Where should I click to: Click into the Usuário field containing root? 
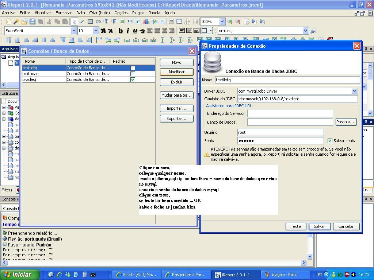280,132
